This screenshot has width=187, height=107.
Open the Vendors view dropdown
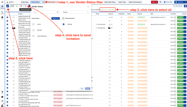click(11, 2)
